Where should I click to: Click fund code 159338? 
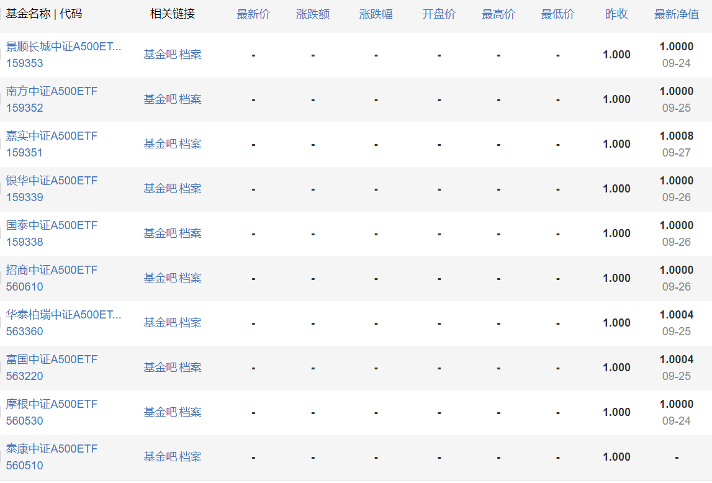click(25, 242)
